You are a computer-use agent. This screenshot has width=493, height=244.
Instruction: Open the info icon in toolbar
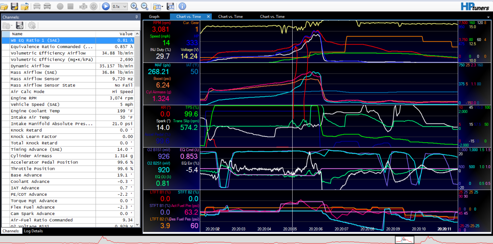(x=182, y=6)
